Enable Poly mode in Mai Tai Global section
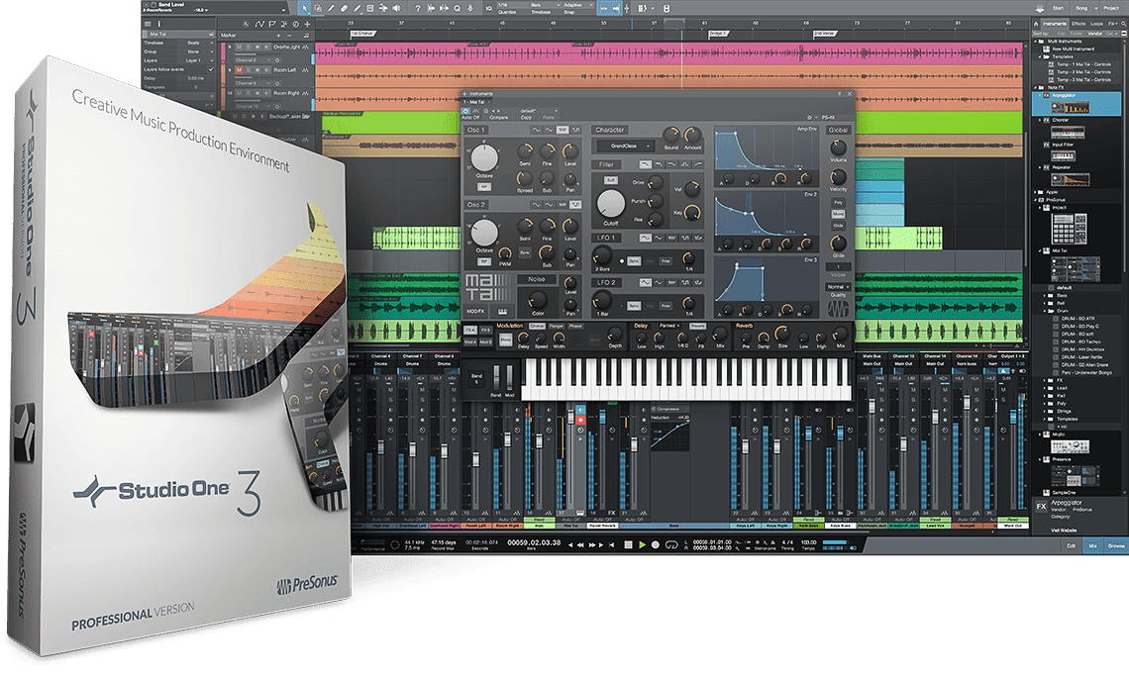Image resolution: width=1129 pixels, height=677 pixels. click(838, 202)
